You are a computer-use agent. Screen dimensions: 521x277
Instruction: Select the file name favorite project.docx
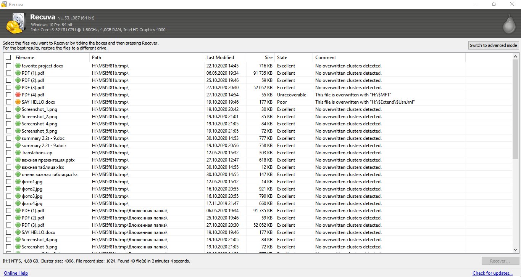[42, 66]
